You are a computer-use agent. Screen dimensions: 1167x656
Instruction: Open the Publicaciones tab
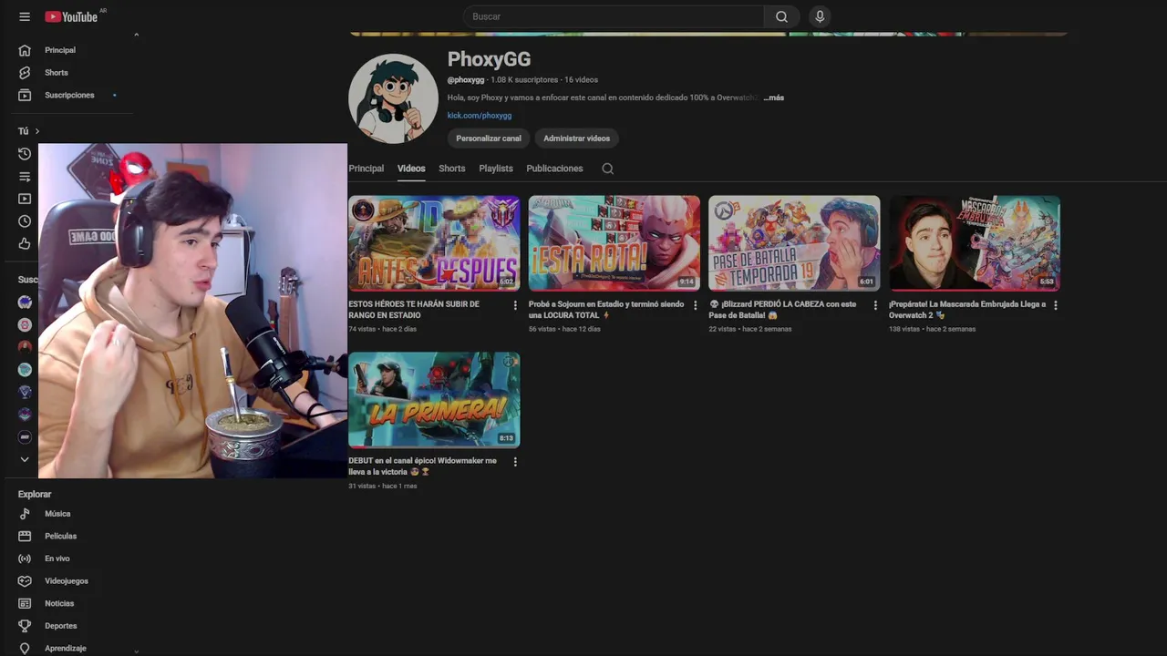pyautogui.click(x=554, y=169)
